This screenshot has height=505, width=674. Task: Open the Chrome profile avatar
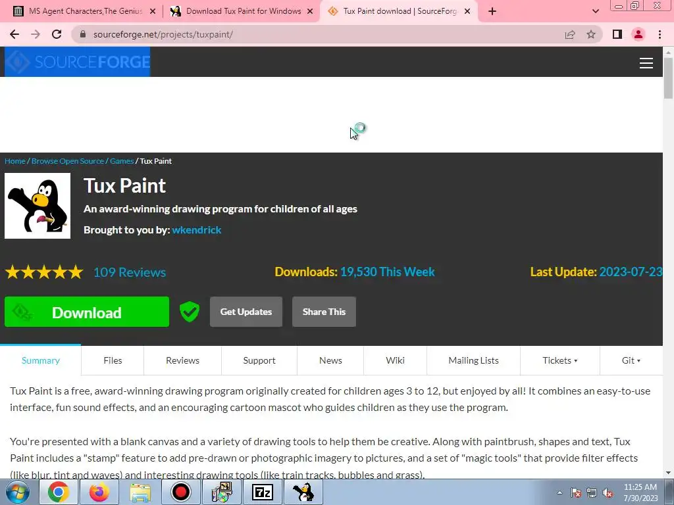click(x=638, y=34)
